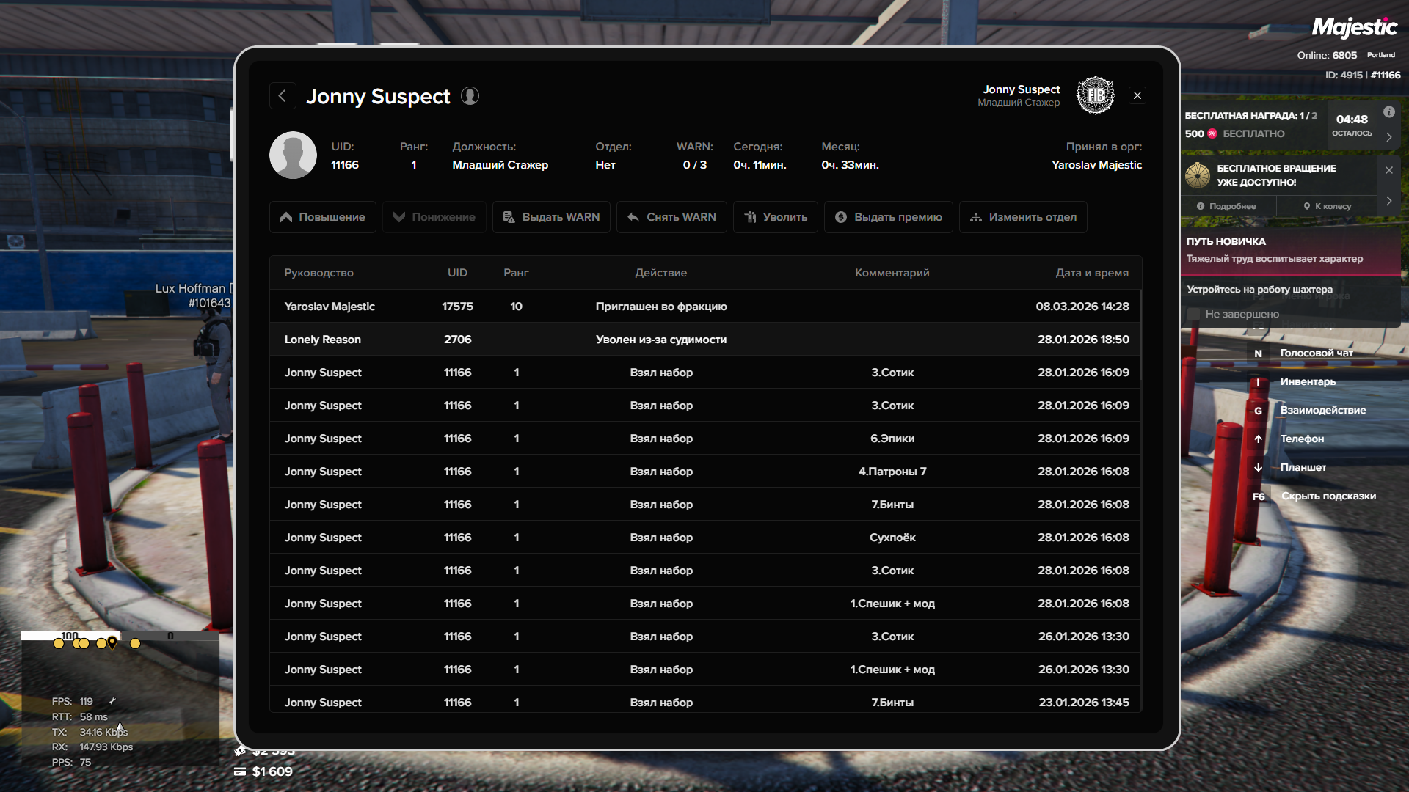
Task: Open the Изменить отдел department option
Action: (x=1023, y=217)
